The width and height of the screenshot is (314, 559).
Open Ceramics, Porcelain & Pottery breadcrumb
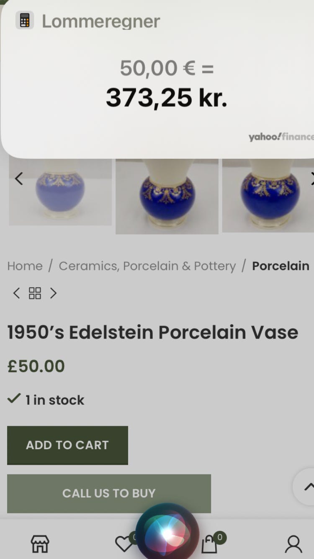coord(147,266)
